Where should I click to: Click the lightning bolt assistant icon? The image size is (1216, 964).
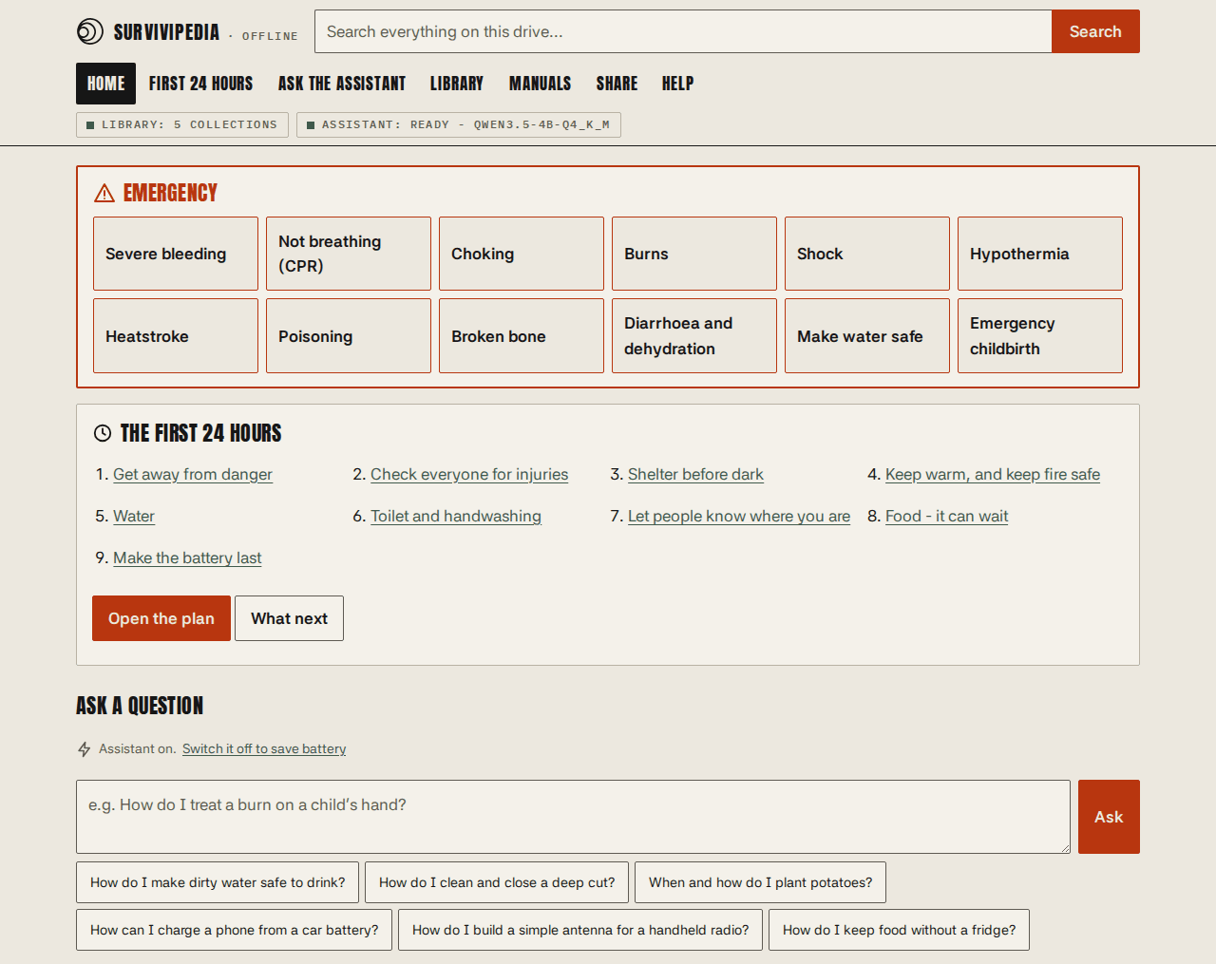tap(85, 749)
